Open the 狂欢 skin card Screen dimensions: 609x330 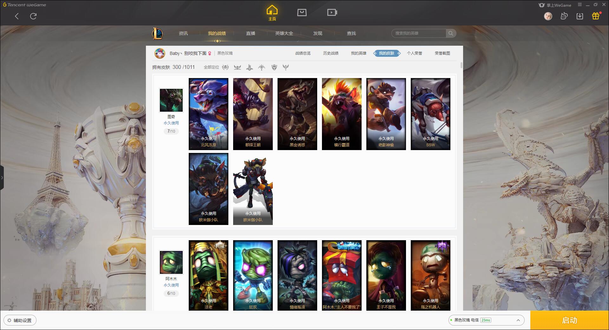[253, 275]
